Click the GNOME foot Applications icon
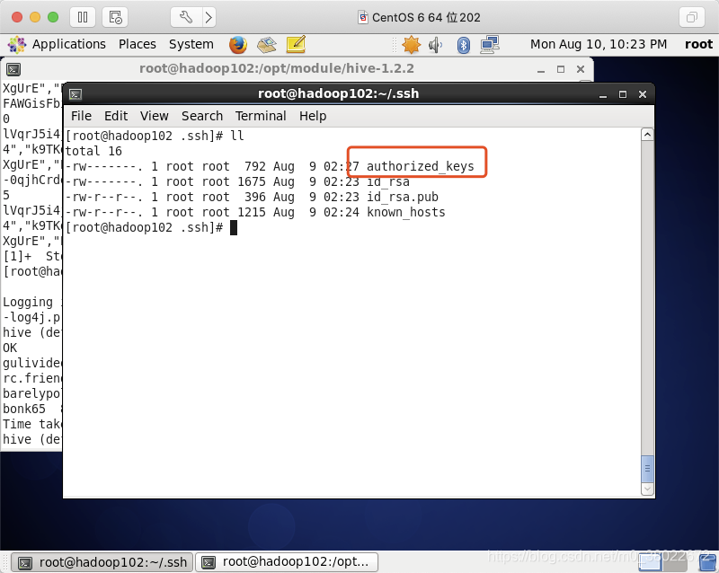719x573 pixels. (x=17, y=45)
